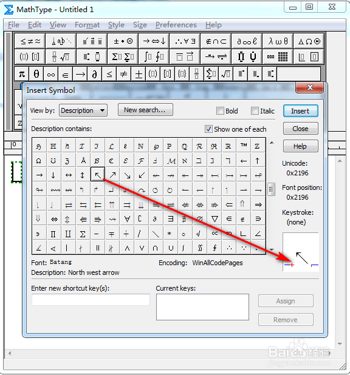Open the Format menu

tap(87, 25)
